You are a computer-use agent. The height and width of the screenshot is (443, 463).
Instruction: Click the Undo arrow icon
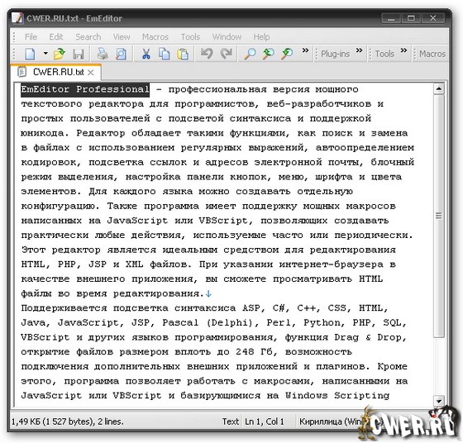click(x=207, y=54)
